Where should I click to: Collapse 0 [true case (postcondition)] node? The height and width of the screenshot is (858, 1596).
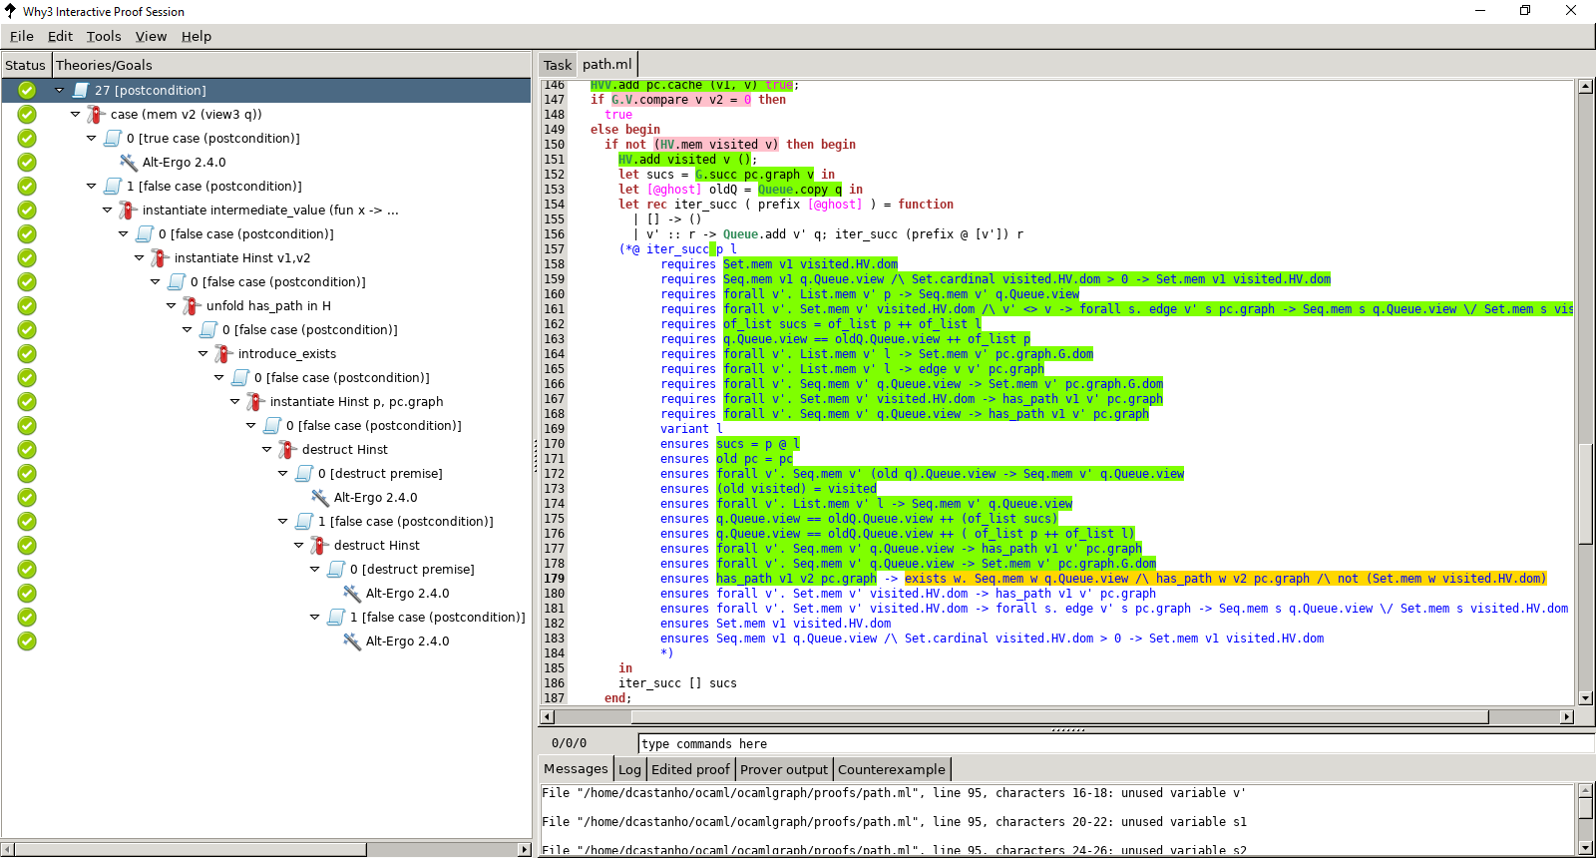[91, 138]
